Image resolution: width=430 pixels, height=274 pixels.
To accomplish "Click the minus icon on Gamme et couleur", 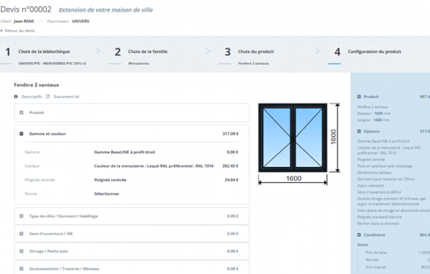I will [22, 134].
